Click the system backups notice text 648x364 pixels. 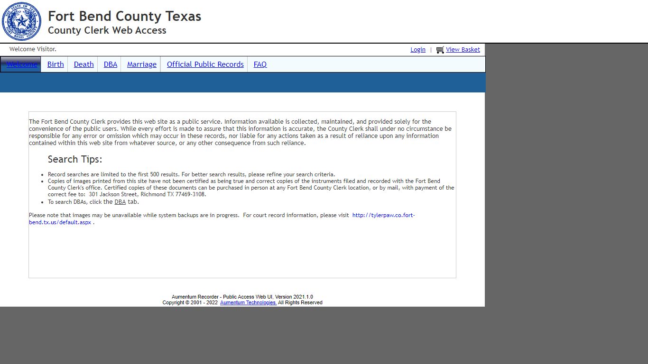tap(134, 215)
